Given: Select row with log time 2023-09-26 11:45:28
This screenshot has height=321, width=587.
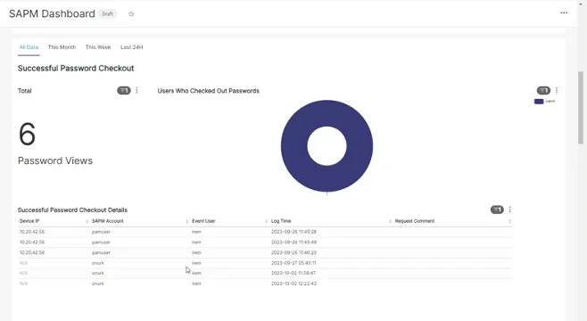Looking at the screenshot, I should click(265, 232).
